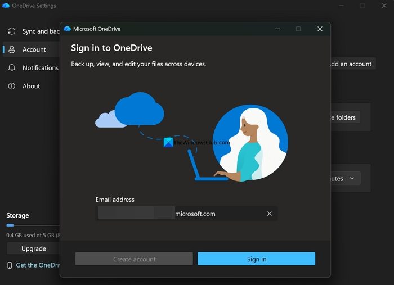Minimize the OneDrive Settings window

[341, 6]
